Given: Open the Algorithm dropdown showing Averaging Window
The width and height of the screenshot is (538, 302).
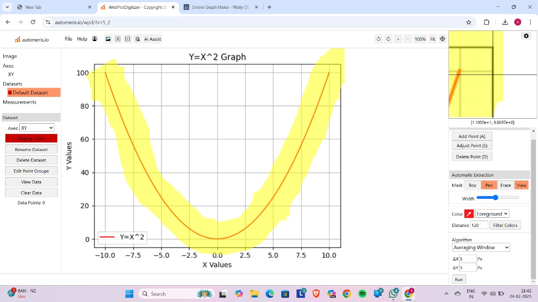Looking at the screenshot, I should [x=480, y=247].
